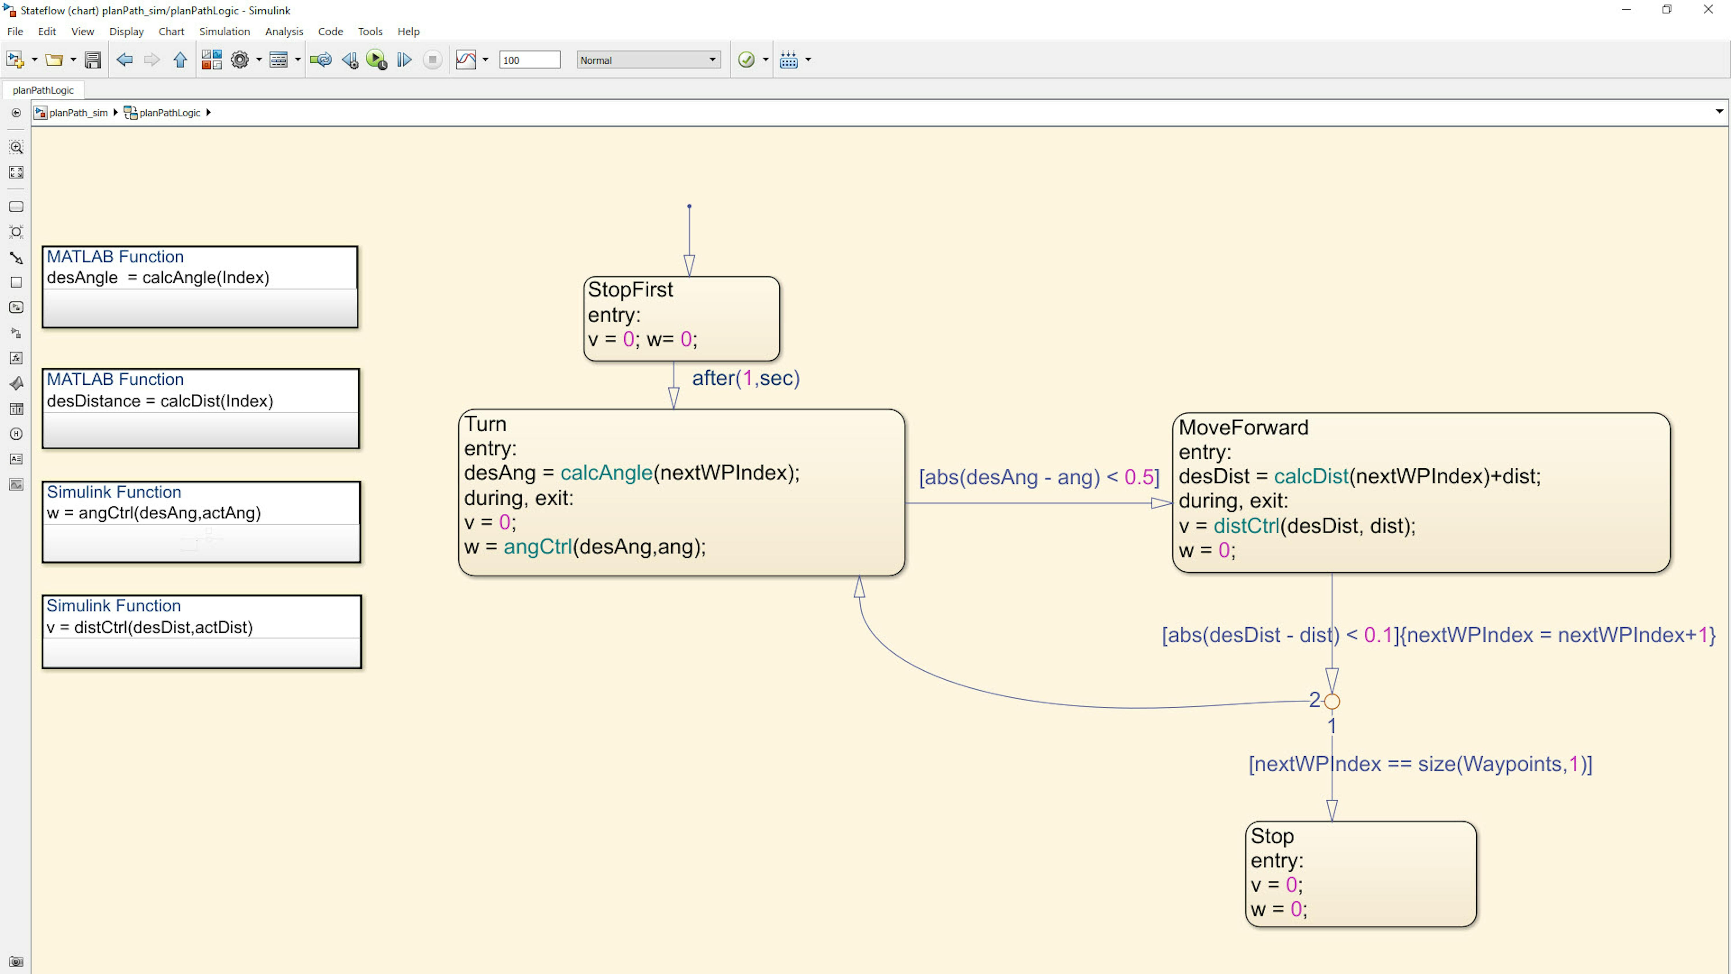Image resolution: width=1731 pixels, height=974 pixels.
Task: Open the Edit menu
Action: [47, 31]
